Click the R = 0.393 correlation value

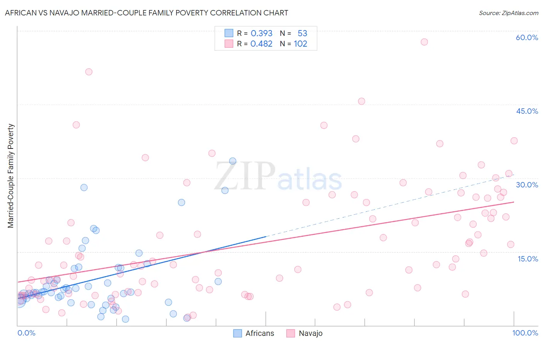point(255,33)
